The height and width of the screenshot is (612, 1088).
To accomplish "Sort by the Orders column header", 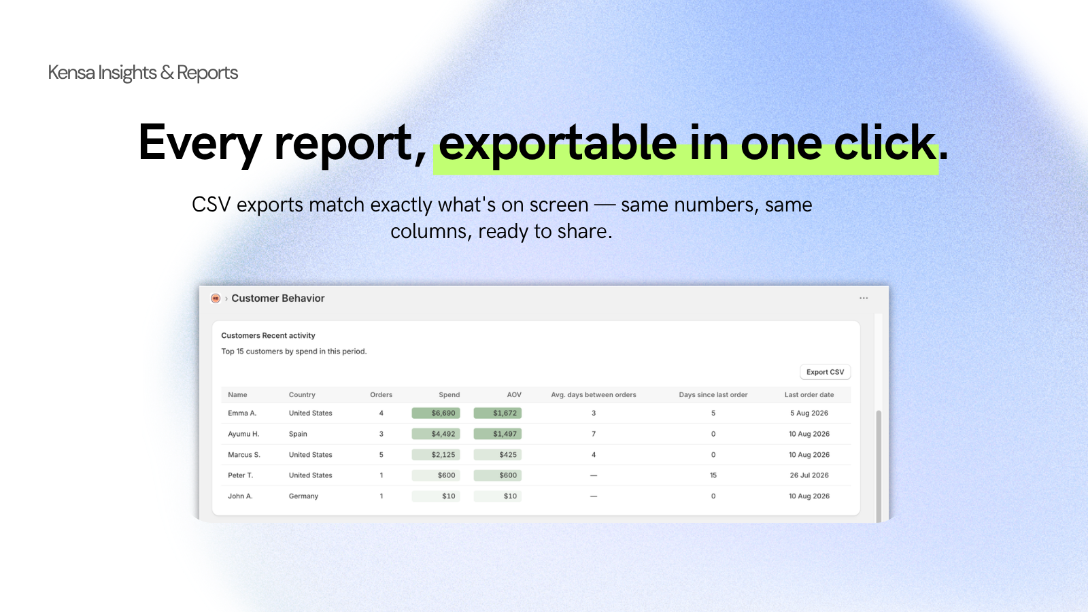I will (x=381, y=394).
